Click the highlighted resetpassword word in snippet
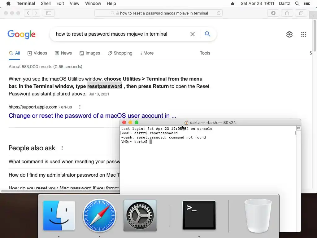The height and width of the screenshot is (238, 317). [x=105, y=86]
